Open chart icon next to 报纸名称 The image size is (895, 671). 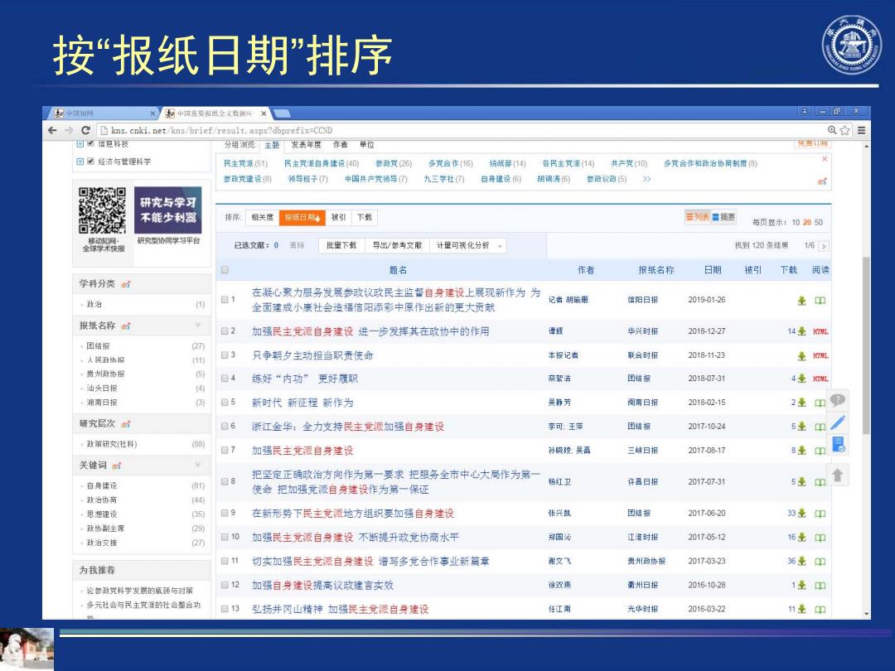pos(126,326)
